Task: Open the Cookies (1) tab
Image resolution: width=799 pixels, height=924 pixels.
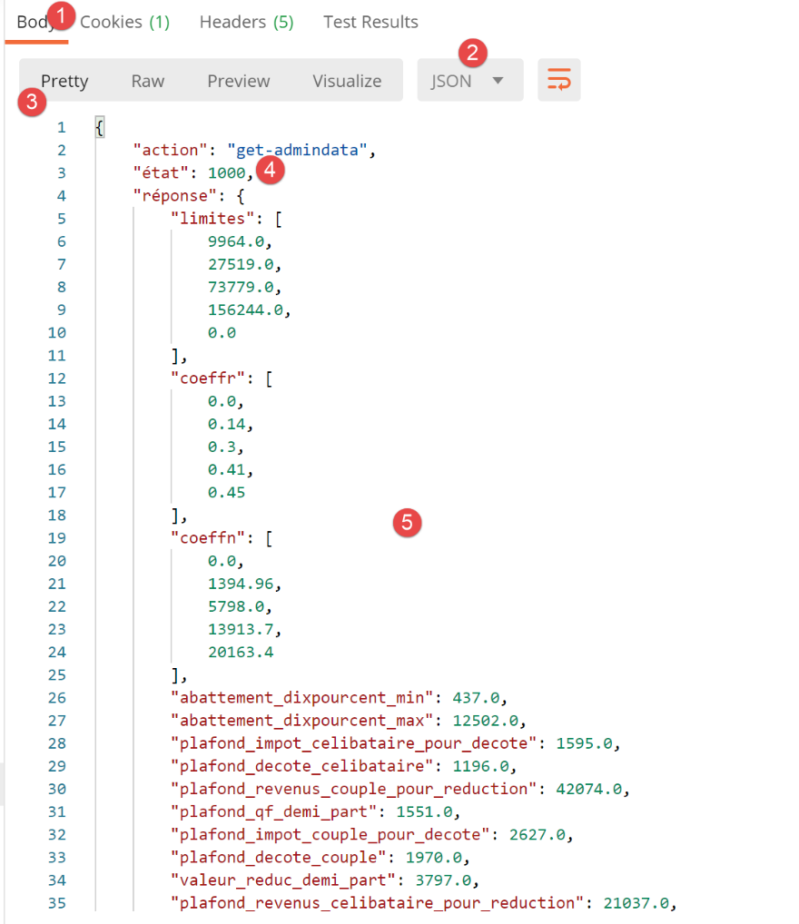Action: pos(124,22)
